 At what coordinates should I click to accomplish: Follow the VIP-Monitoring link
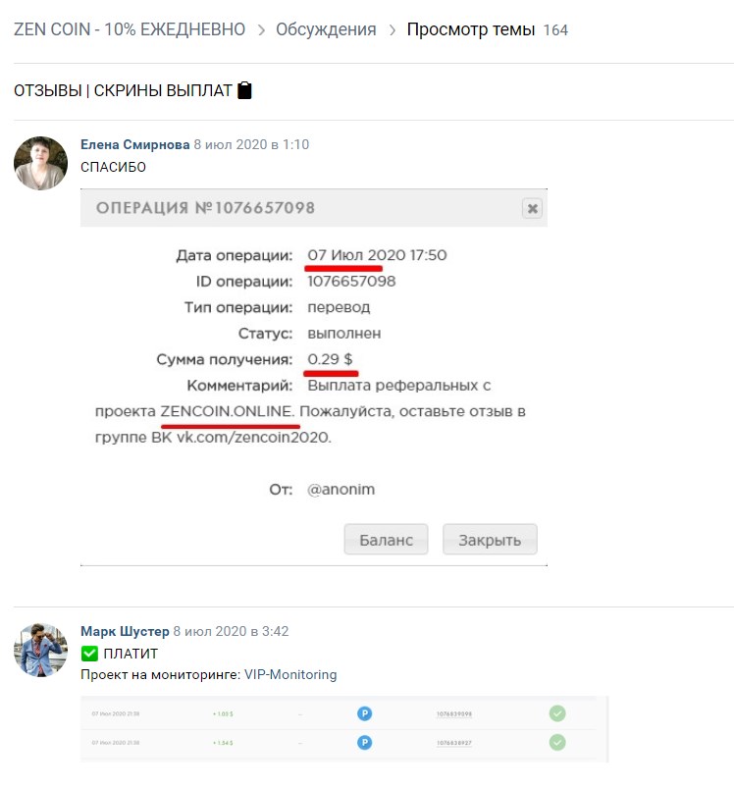(290, 674)
